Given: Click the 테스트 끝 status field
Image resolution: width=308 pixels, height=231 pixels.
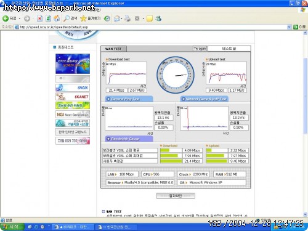Looking at the screenshot, I should pos(229,49).
